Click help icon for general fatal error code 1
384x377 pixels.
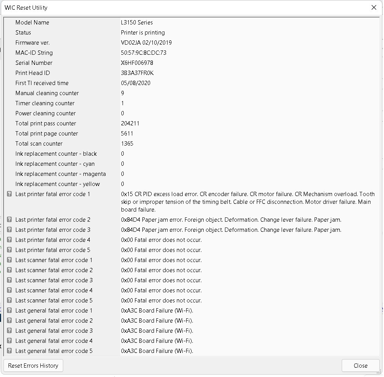pos(9,311)
